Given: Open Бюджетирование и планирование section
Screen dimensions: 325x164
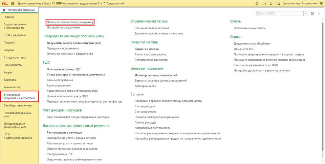Looking at the screenshot, I should click(x=14, y=26).
